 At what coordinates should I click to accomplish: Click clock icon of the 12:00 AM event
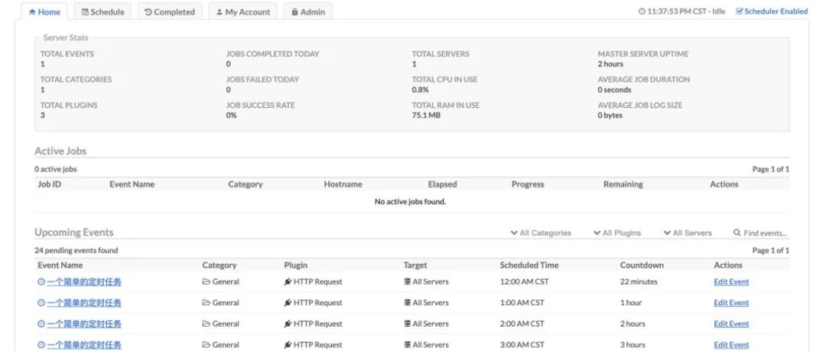coord(41,282)
